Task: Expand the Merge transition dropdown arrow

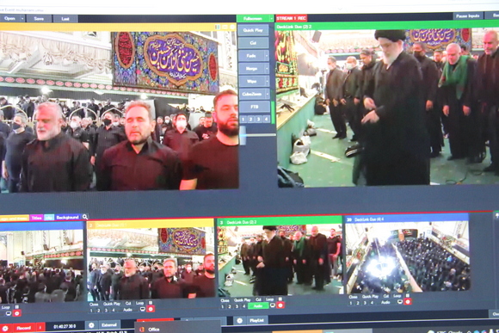Action: coord(267,69)
